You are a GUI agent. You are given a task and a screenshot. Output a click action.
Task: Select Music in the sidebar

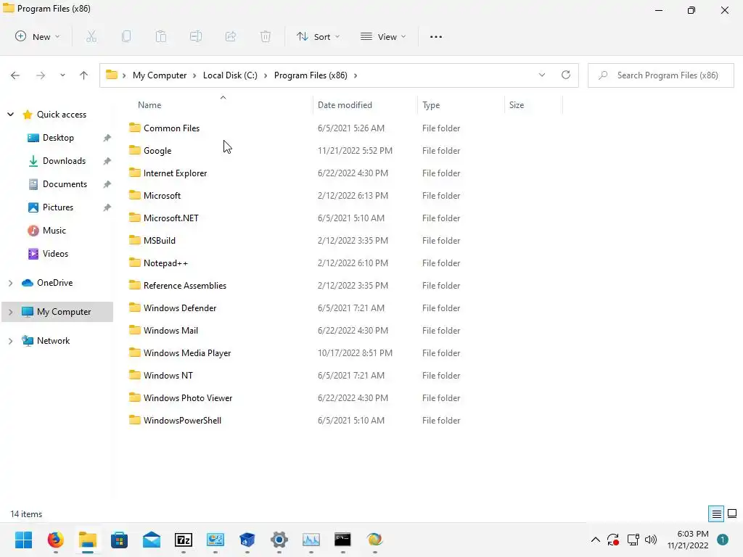click(x=54, y=231)
